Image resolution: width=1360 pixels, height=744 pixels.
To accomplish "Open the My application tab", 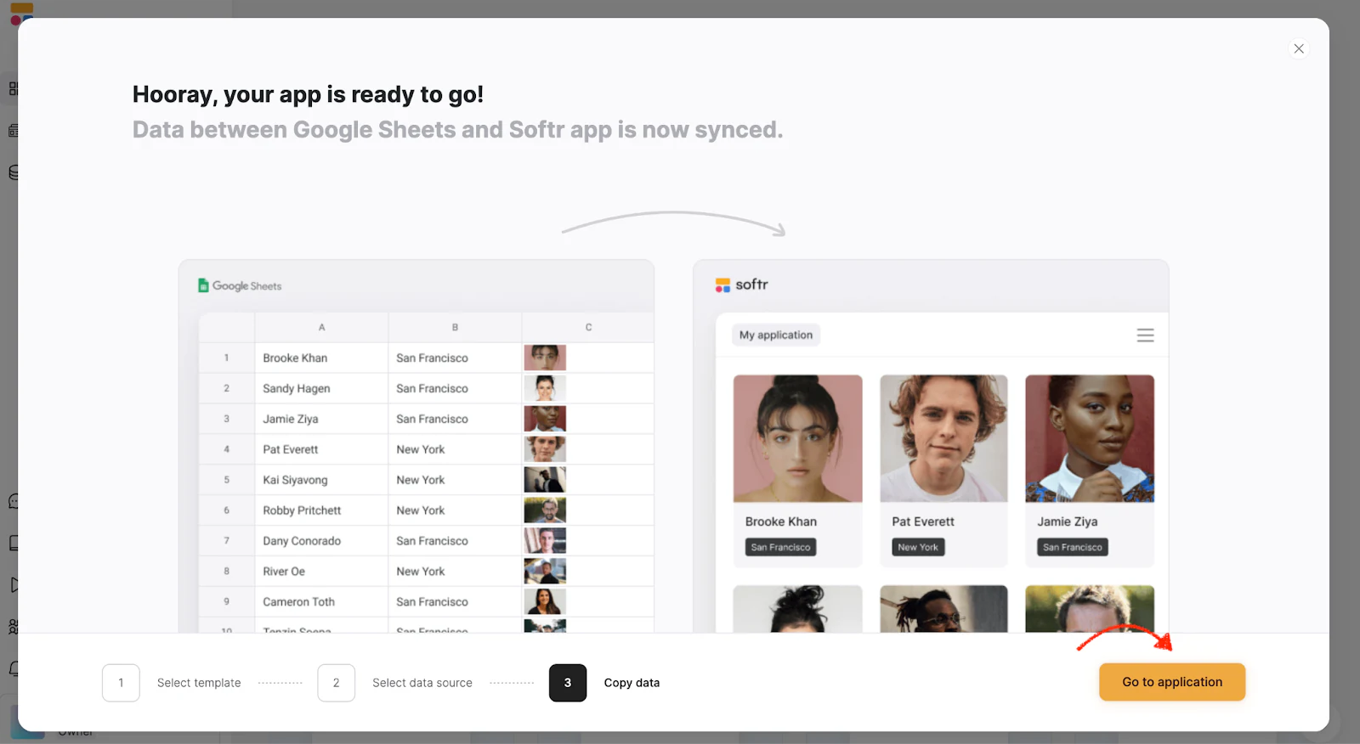I will click(x=776, y=335).
